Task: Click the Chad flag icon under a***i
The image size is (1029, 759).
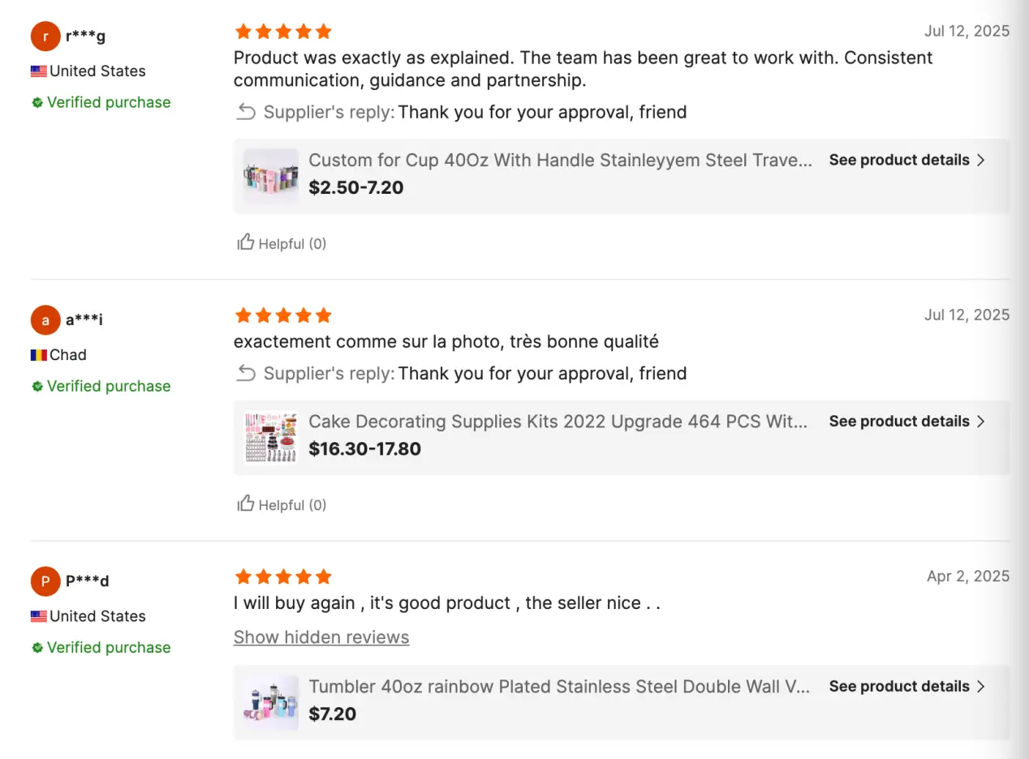Action: 39,355
